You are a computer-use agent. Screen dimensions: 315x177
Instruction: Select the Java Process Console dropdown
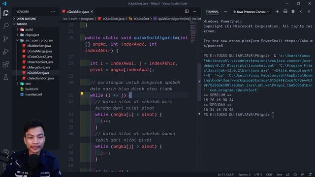click(x=251, y=12)
